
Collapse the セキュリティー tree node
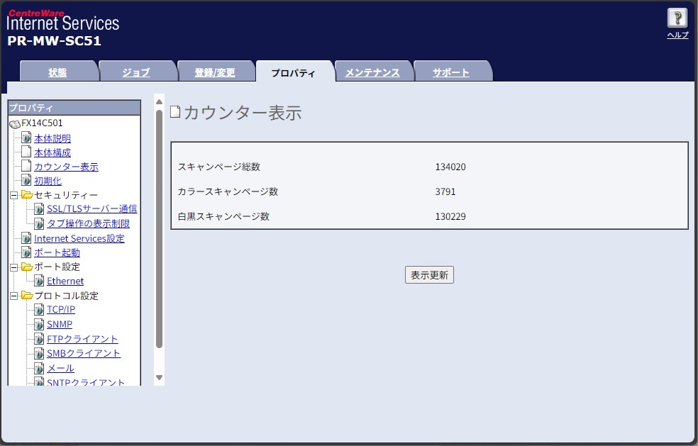pyautogui.click(x=13, y=195)
